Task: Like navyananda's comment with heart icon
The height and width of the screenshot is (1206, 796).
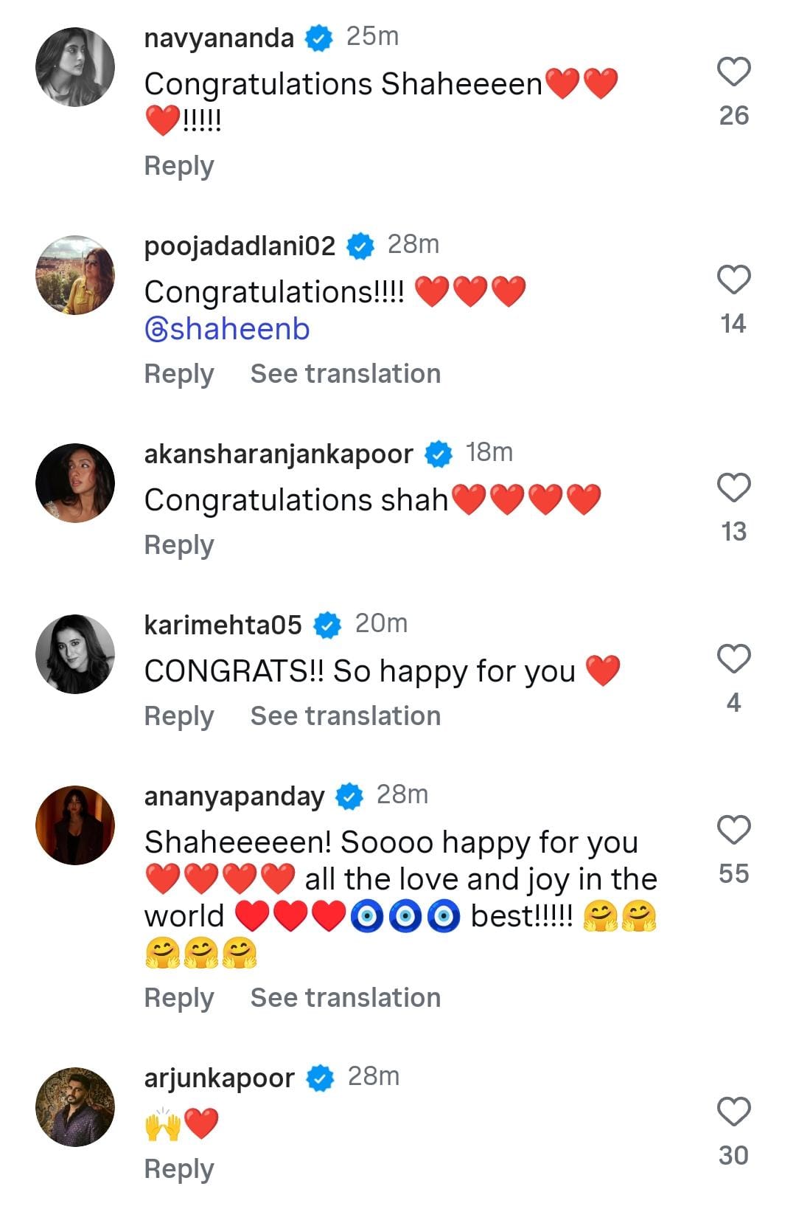Action: (x=733, y=72)
